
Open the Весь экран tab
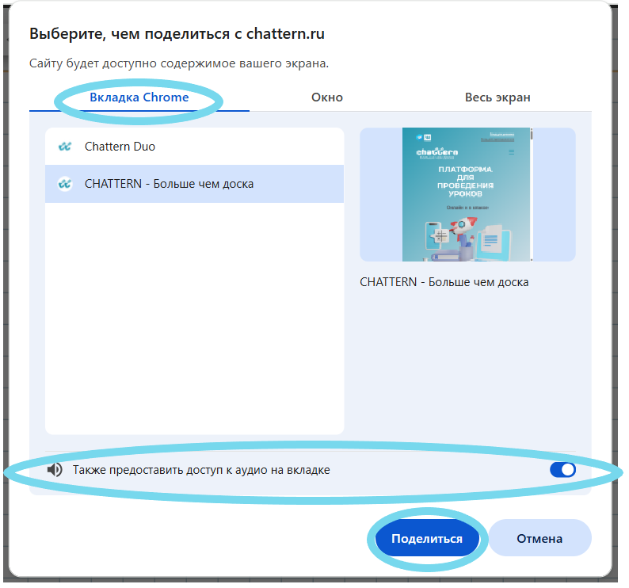click(497, 97)
